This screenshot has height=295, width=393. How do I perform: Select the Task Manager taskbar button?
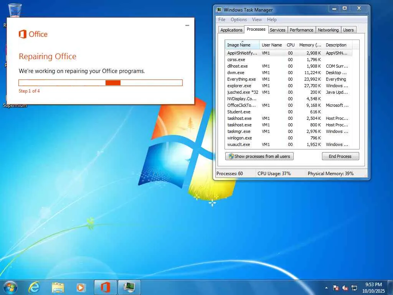coord(129,287)
